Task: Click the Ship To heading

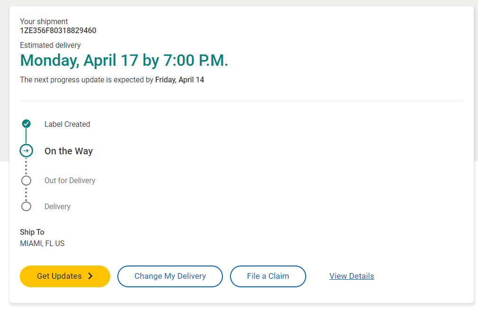Action: (32, 232)
